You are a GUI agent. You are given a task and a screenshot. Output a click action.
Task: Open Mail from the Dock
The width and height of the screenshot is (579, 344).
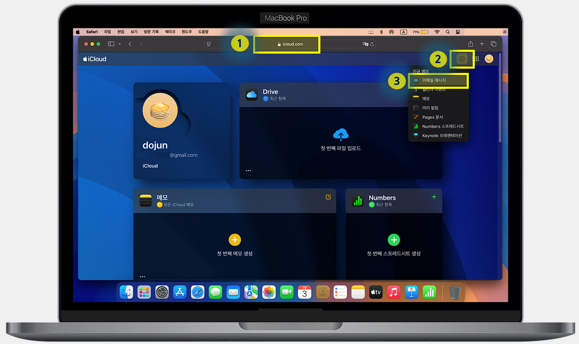pos(233,292)
